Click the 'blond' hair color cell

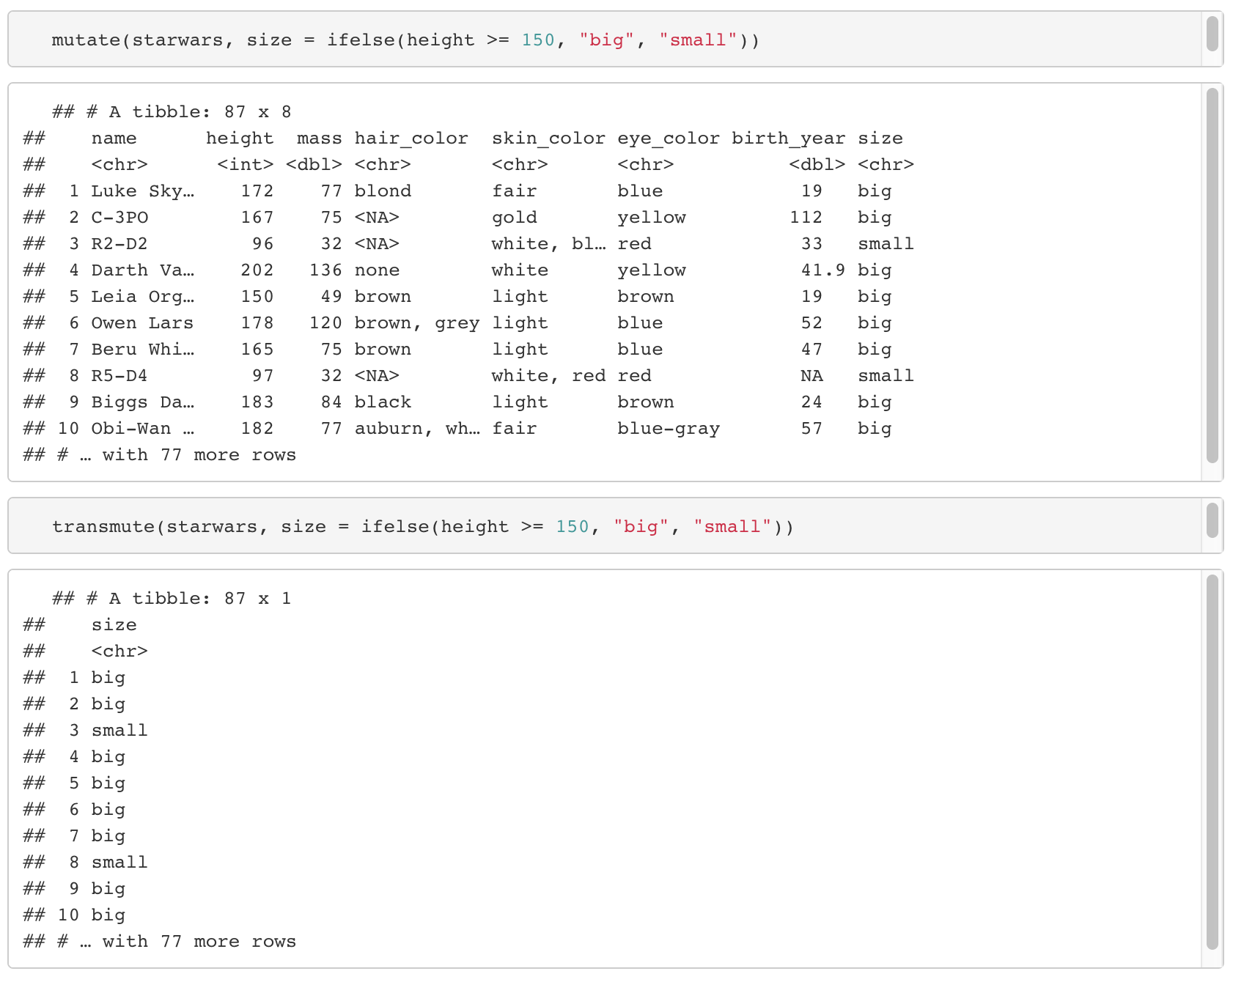(383, 191)
